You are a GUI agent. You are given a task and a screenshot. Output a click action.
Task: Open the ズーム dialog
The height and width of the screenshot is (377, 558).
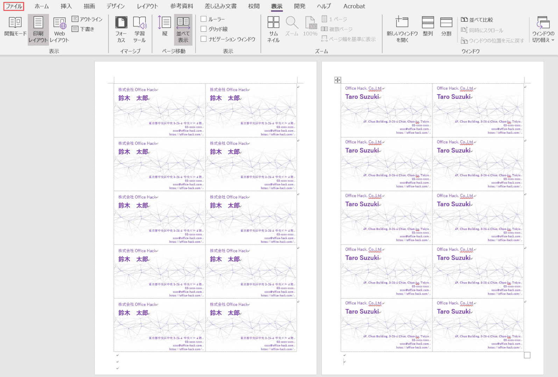[x=292, y=26]
